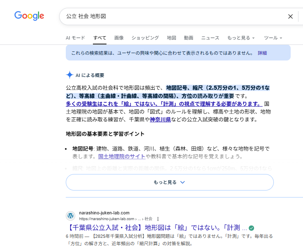Expand AI overview with もっと見る button

169,182
